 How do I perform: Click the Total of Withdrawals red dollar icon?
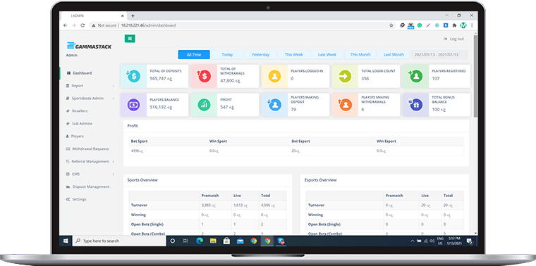click(204, 76)
